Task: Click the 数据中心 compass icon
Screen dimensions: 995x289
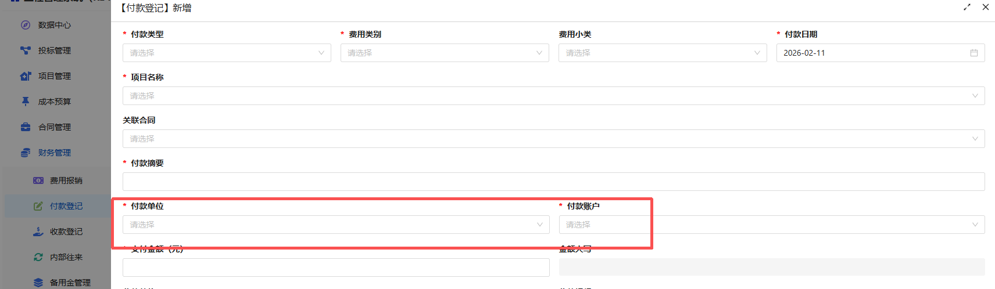Action: (26, 25)
